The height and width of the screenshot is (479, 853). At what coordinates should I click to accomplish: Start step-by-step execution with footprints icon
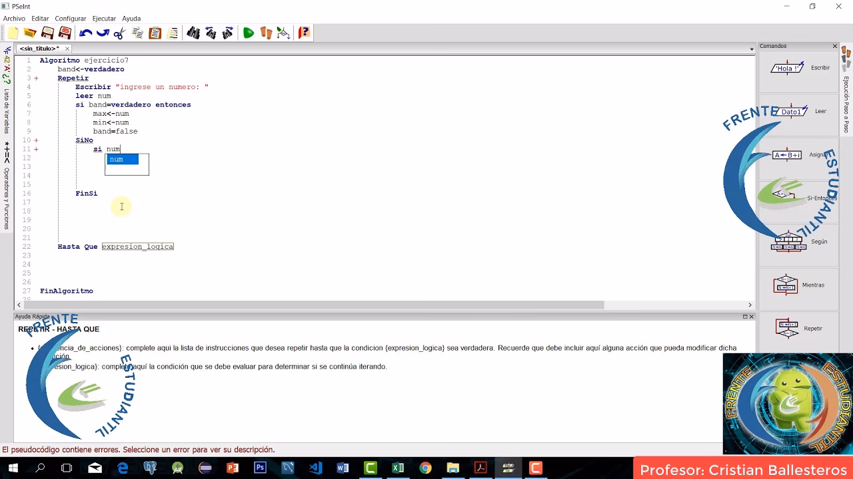(266, 33)
